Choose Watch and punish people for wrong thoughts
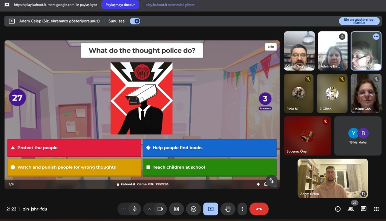 74,167
